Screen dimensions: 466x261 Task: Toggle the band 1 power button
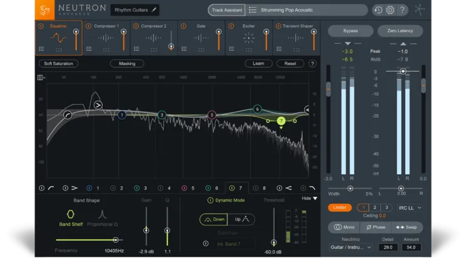point(89,188)
